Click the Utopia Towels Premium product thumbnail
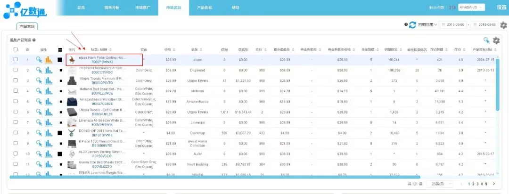Viewport: 509px width, 194px height. pyautogui.click(x=71, y=81)
